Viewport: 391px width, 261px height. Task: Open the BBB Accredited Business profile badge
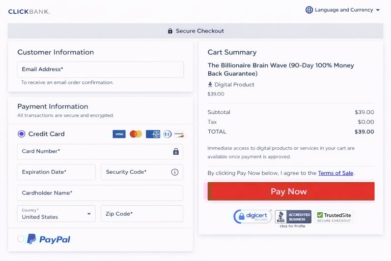click(x=293, y=217)
